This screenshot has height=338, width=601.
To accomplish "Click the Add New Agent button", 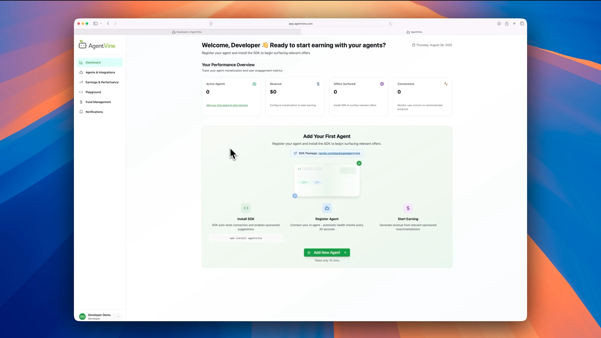I will [x=327, y=252].
